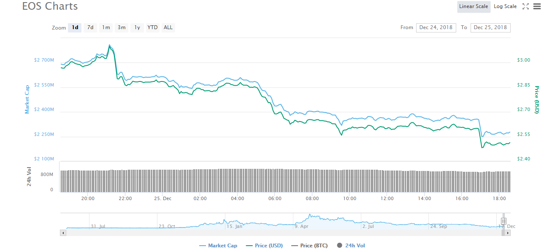Click the $2.85 price axis label
The height and width of the screenshot is (252, 544).
point(524,85)
